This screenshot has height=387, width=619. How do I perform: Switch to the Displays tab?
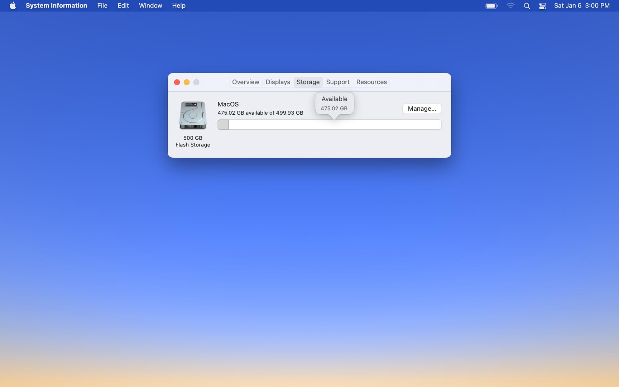(x=278, y=82)
